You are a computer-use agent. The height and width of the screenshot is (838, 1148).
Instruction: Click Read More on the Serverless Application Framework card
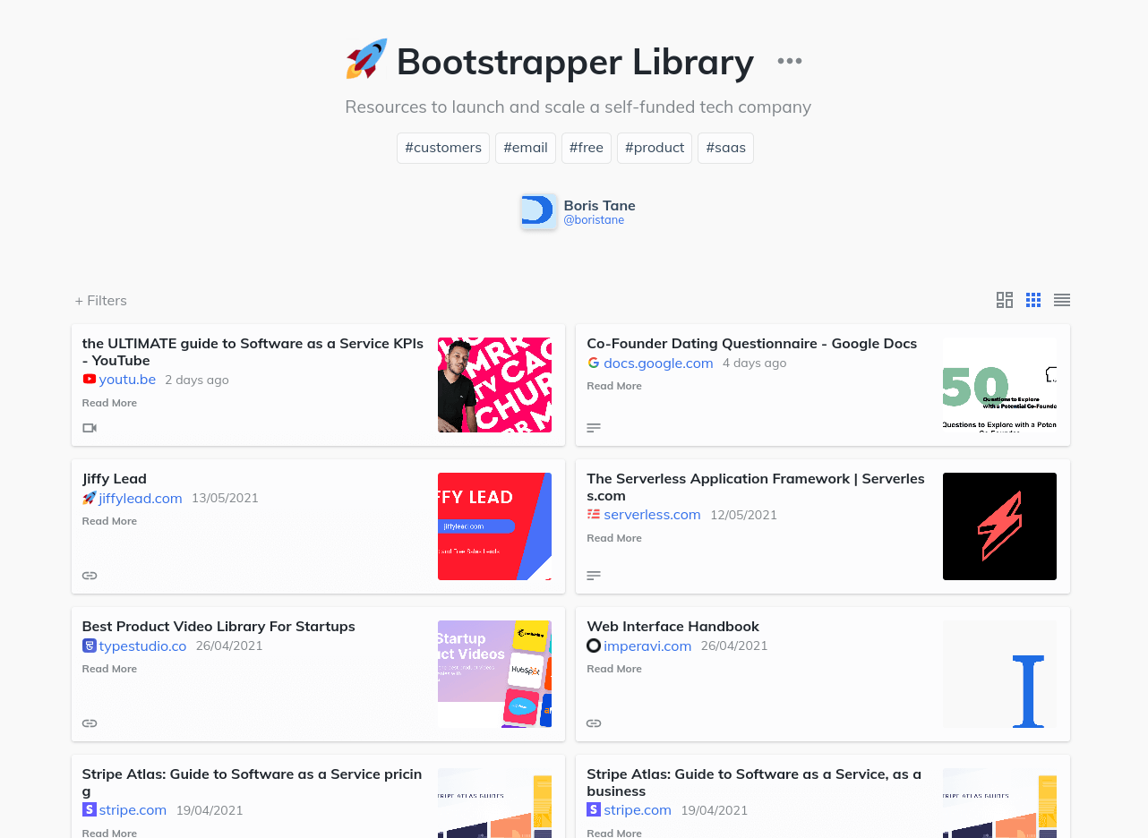[614, 538]
